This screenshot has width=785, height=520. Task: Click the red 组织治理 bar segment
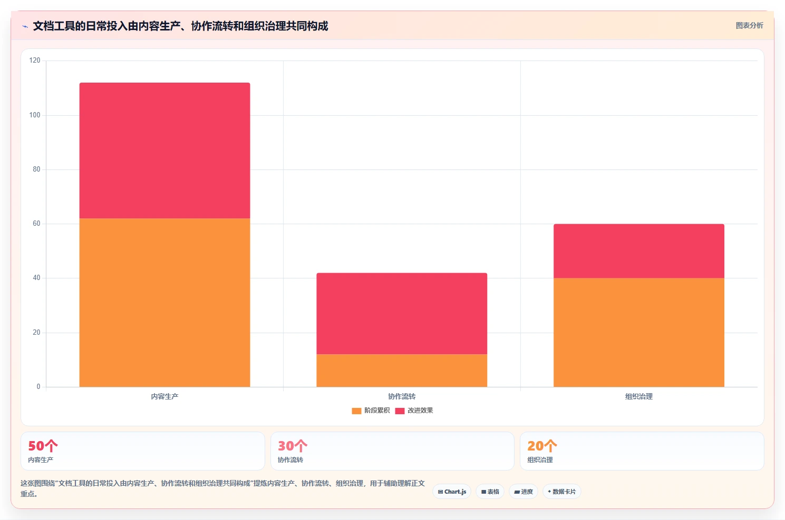[639, 251]
